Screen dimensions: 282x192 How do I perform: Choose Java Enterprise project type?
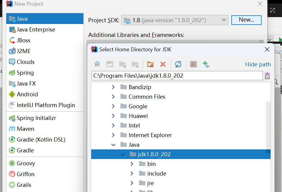(45, 29)
